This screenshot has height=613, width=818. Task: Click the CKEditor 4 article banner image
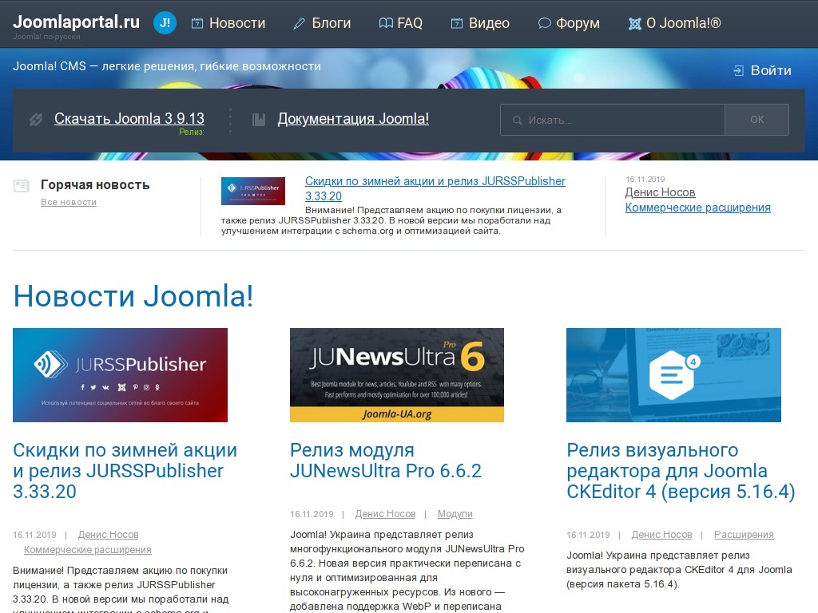pyautogui.click(x=673, y=375)
